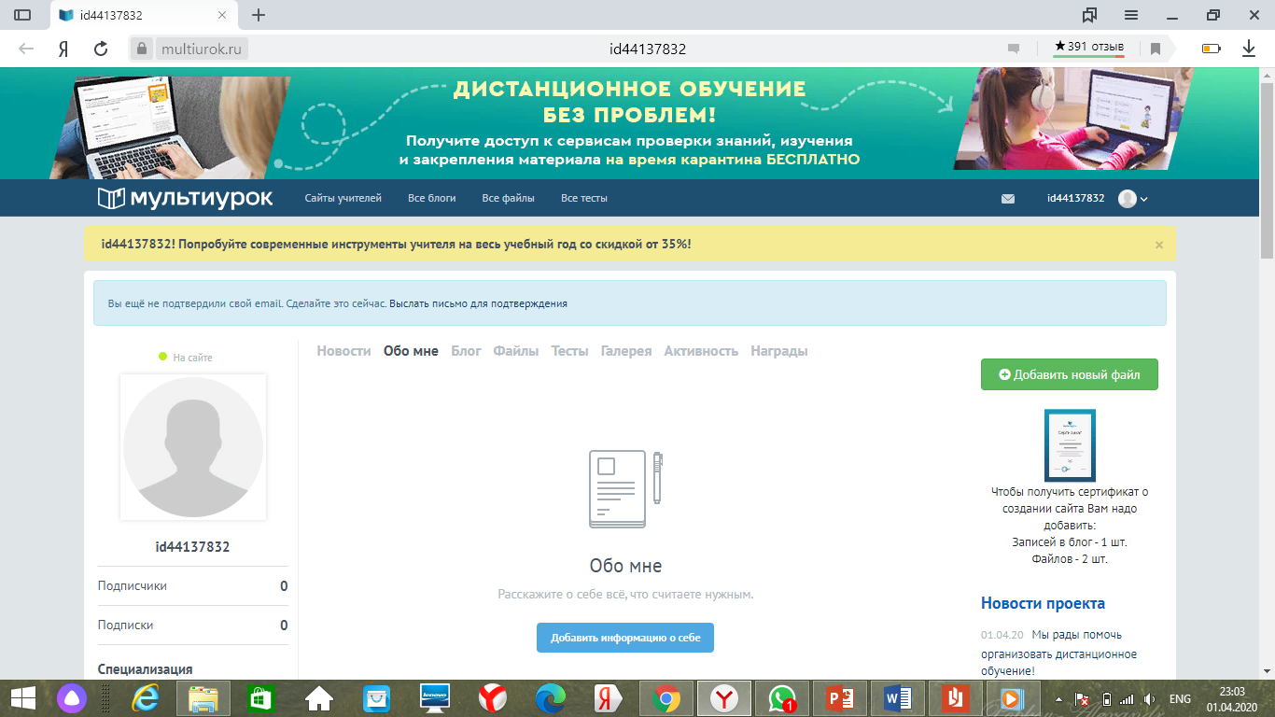
Task: Open the browser downloads arrow icon
Action: click(x=1249, y=49)
